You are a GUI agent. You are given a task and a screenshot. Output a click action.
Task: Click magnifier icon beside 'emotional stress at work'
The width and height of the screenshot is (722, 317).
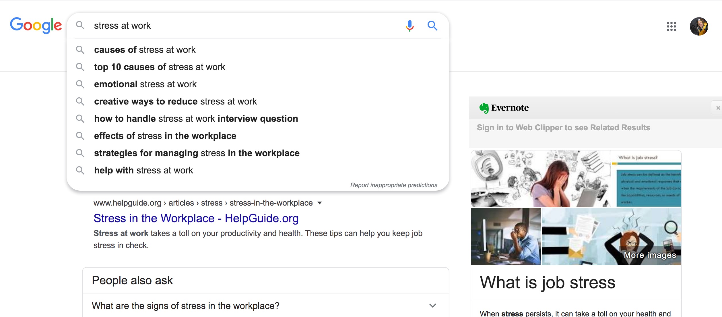[x=80, y=84]
